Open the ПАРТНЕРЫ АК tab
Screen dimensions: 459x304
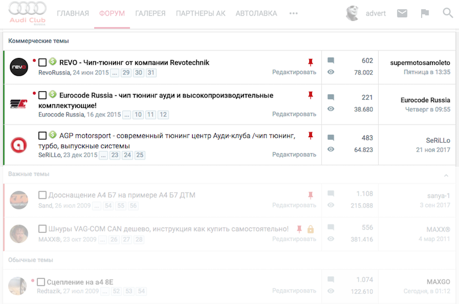[201, 13]
